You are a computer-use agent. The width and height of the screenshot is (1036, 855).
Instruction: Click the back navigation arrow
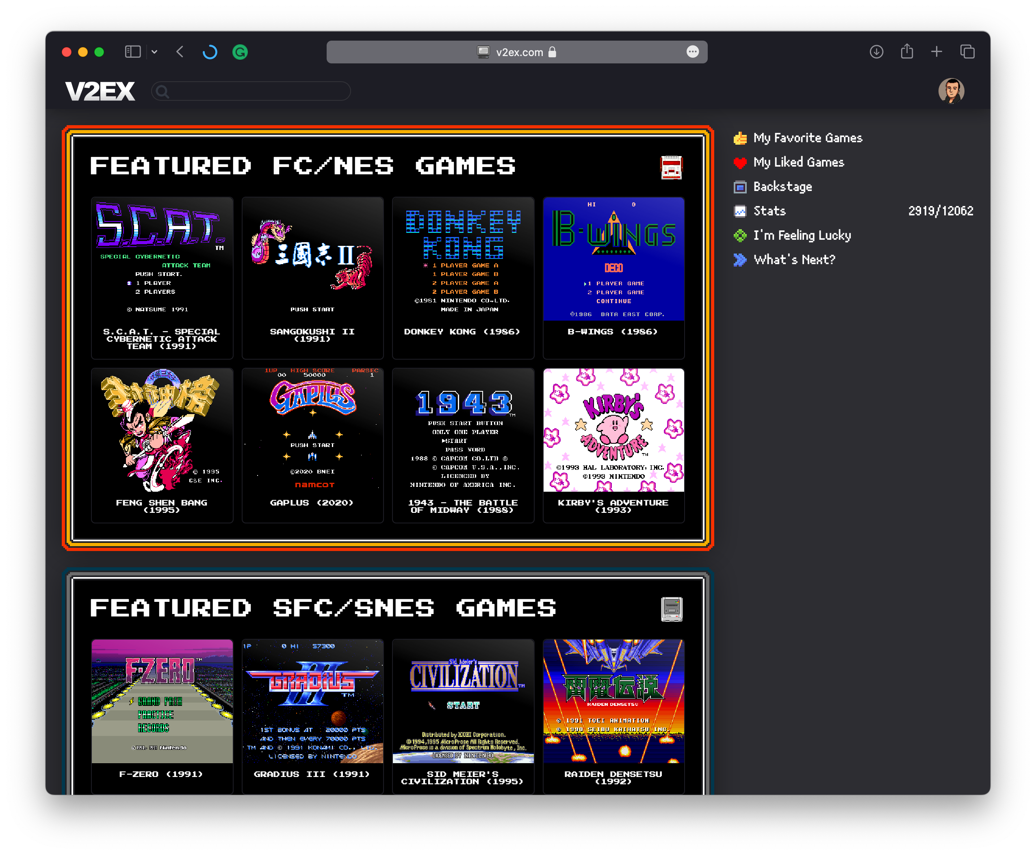coord(180,51)
